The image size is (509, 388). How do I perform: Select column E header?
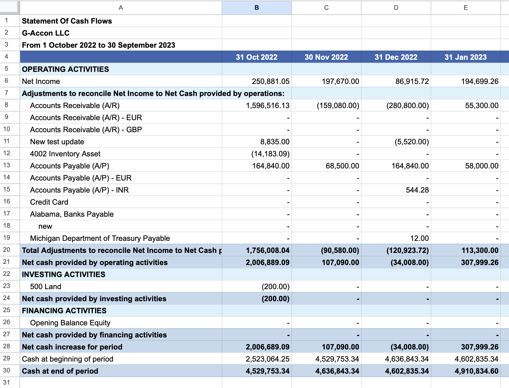(466, 8)
